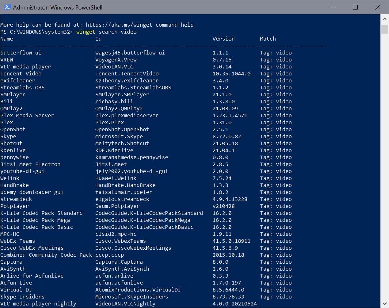Click the 'Match' column header

268,39
